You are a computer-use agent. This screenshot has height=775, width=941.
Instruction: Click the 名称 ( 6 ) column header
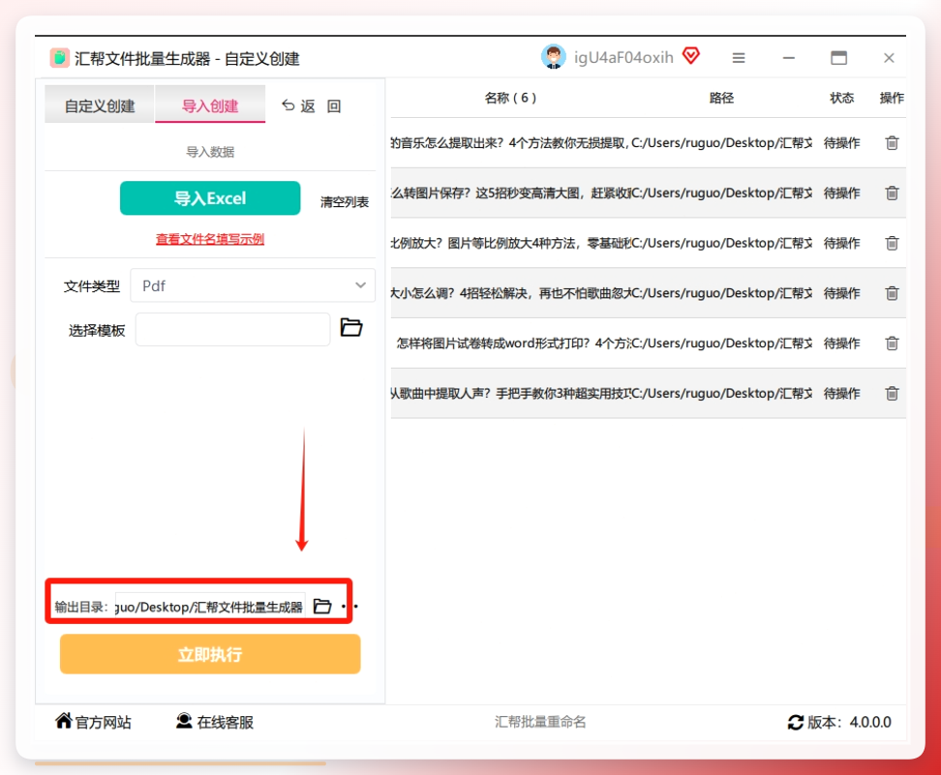pyautogui.click(x=510, y=98)
